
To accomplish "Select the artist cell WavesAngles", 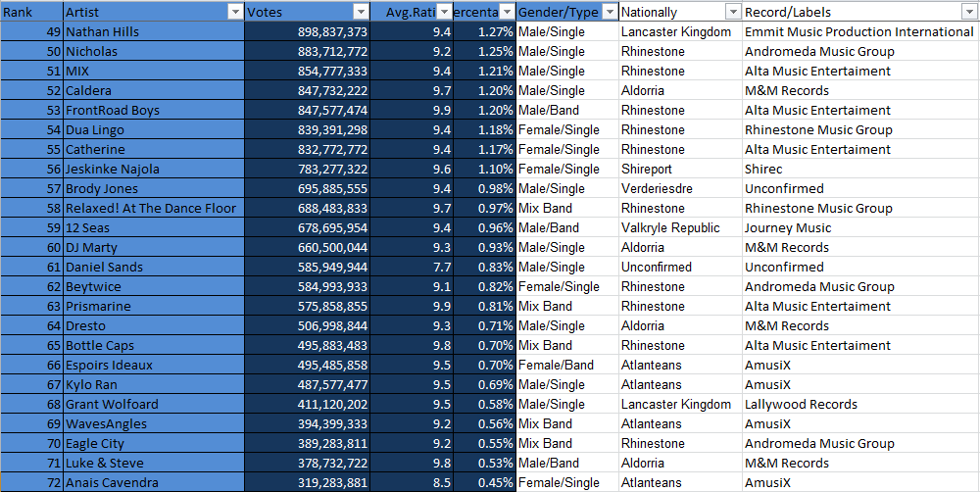I will coord(153,423).
